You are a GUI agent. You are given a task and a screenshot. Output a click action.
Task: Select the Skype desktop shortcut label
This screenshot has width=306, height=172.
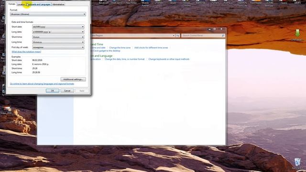[173, 3]
